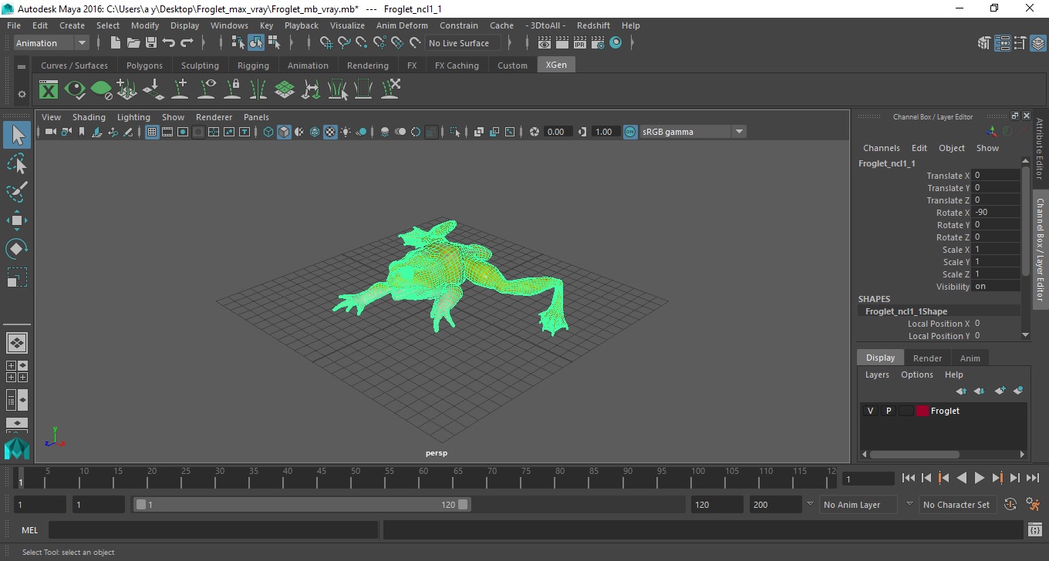Open the viewport Shading menu
The width and height of the screenshot is (1049, 561).
tap(89, 117)
